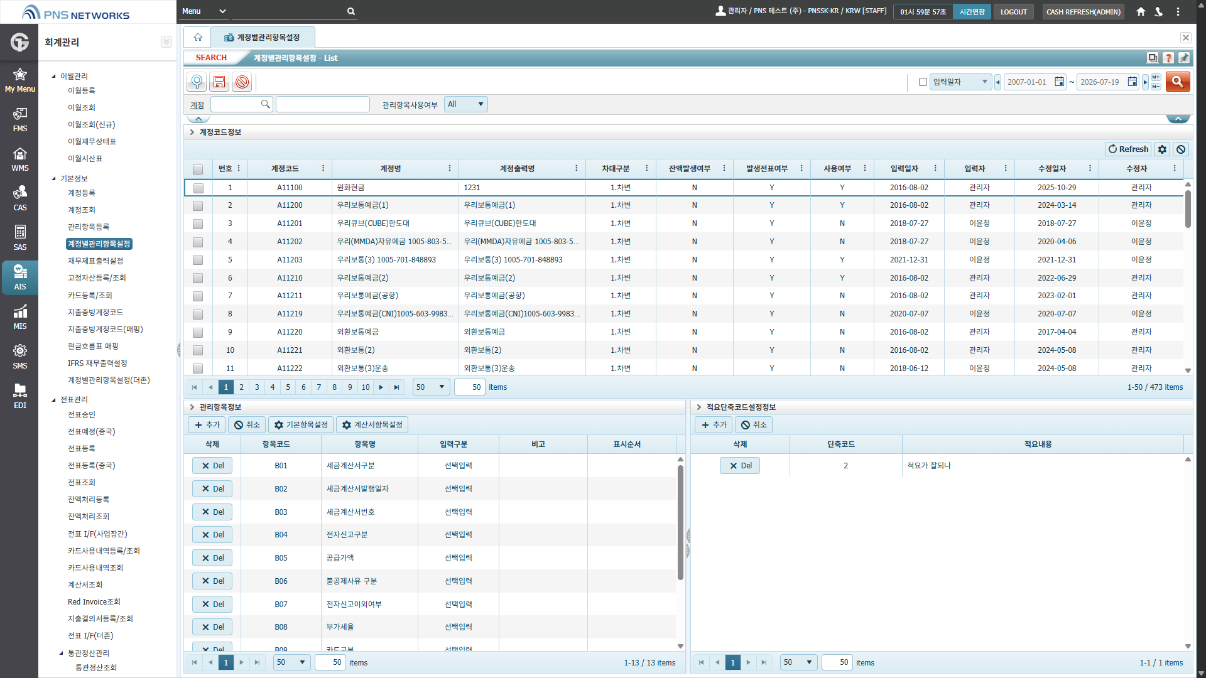The height and width of the screenshot is (678, 1206).
Task: Open the EDI module icon
Action: tap(19, 396)
